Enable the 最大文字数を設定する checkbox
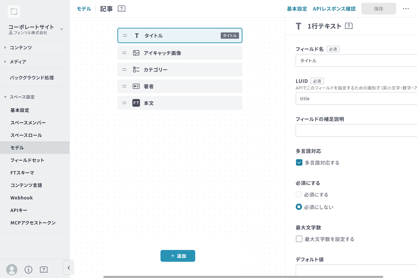This screenshot has height=278, width=417. click(299, 239)
